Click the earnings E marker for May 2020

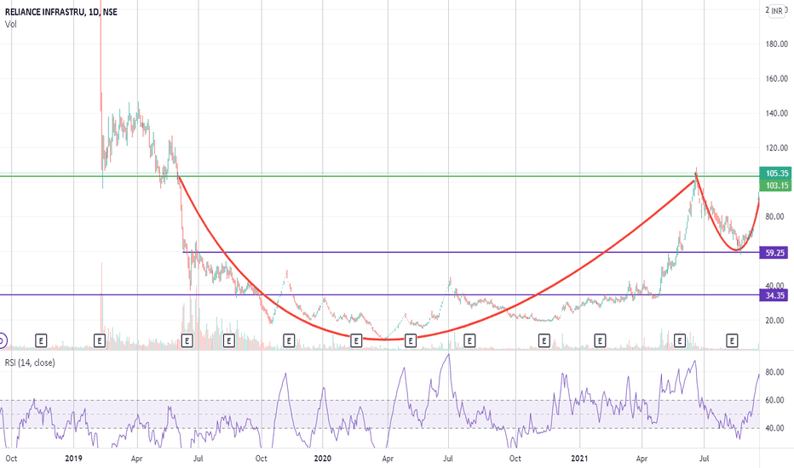411,341
